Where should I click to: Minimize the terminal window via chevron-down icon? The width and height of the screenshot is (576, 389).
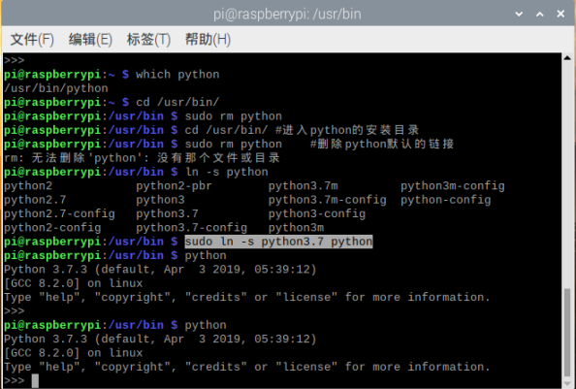[x=519, y=14]
